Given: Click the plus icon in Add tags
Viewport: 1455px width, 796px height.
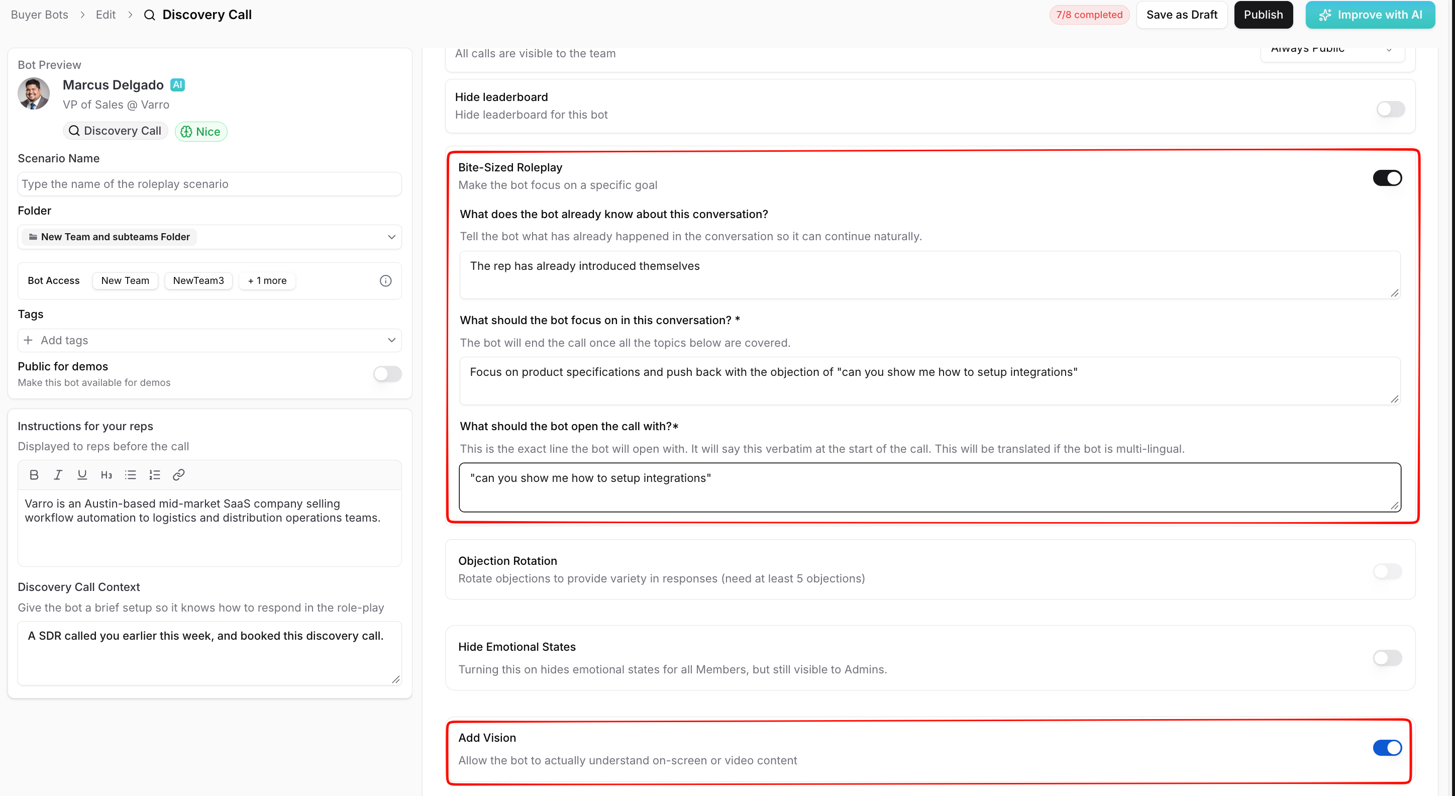Looking at the screenshot, I should coord(28,340).
